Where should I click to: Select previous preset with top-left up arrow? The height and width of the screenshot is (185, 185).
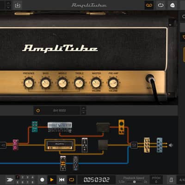point(8,3)
